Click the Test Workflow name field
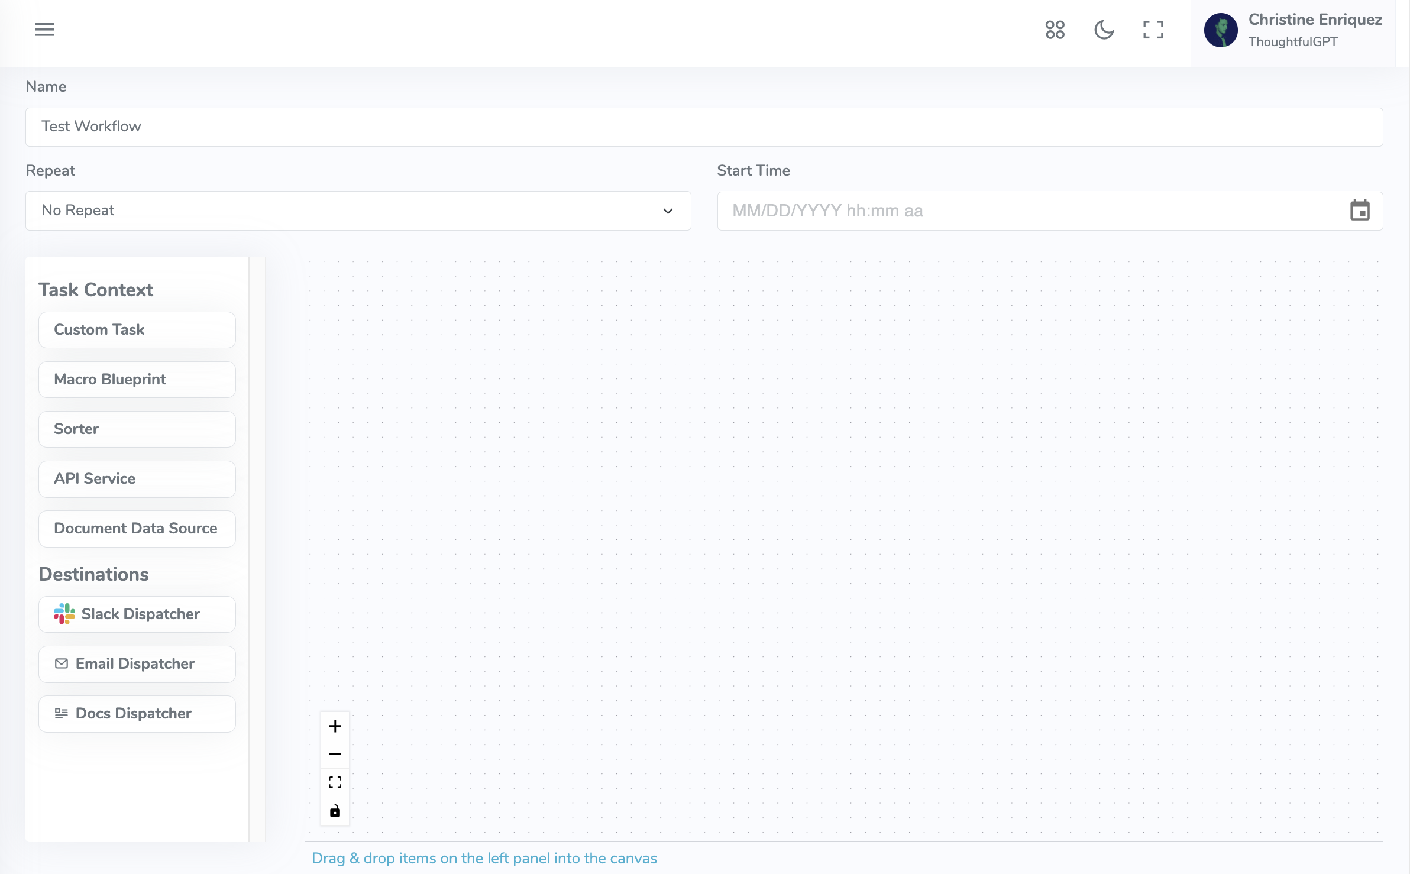This screenshot has width=1410, height=874. click(704, 127)
